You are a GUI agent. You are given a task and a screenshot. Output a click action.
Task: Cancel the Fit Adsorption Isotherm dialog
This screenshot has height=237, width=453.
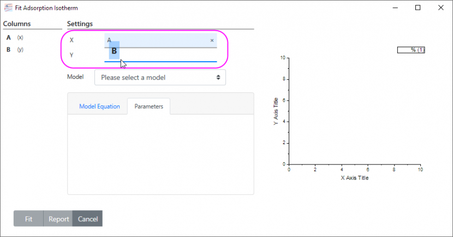click(87, 219)
